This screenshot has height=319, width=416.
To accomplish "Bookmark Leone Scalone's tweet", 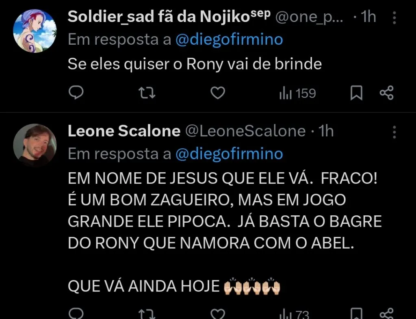I will click(356, 314).
